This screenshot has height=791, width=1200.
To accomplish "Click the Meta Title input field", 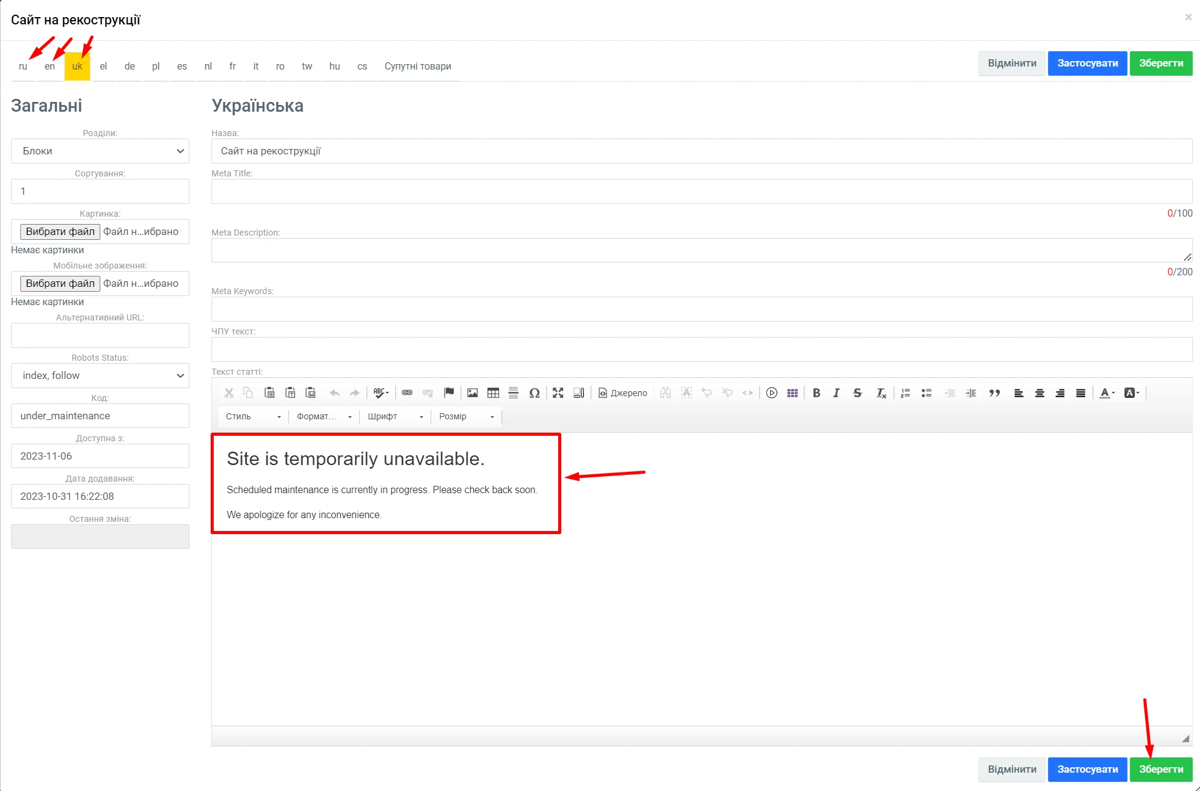I will tap(701, 191).
